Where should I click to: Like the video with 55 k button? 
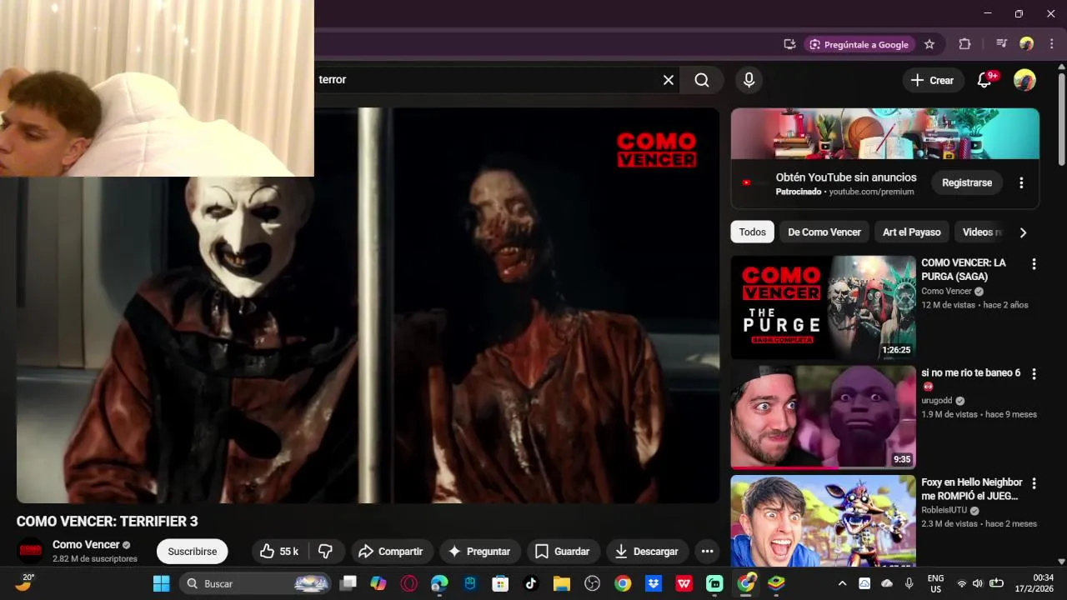(279, 552)
